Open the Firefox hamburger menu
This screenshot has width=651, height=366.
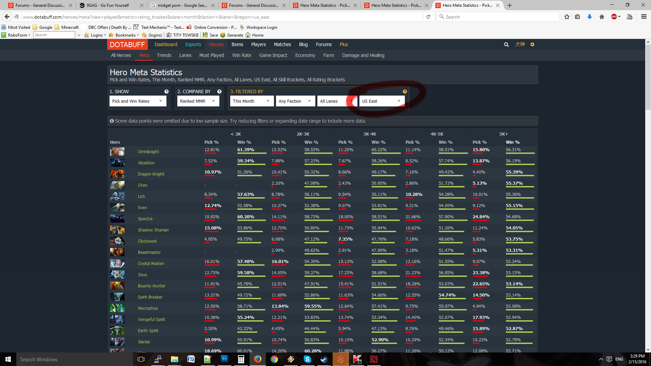pyautogui.click(x=644, y=17)
